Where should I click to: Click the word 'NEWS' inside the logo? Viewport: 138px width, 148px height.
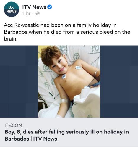(12, 12)
